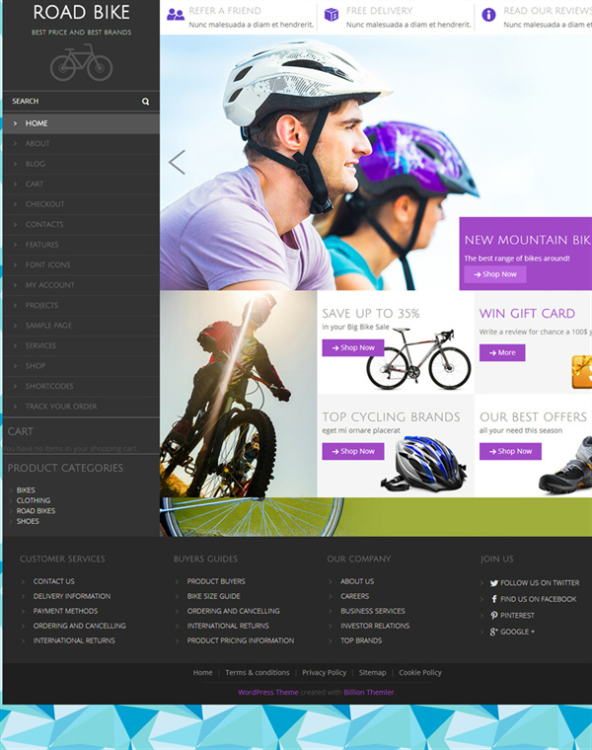Click the More button under Win Gift Card
Image resolution: width=592 pixels, height=750 pixels.
(x=501, y=352)
